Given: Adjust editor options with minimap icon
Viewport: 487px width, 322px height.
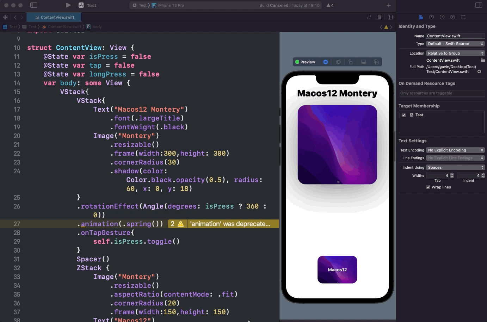Looking at the screenshot, I should [x=378, y=17].
